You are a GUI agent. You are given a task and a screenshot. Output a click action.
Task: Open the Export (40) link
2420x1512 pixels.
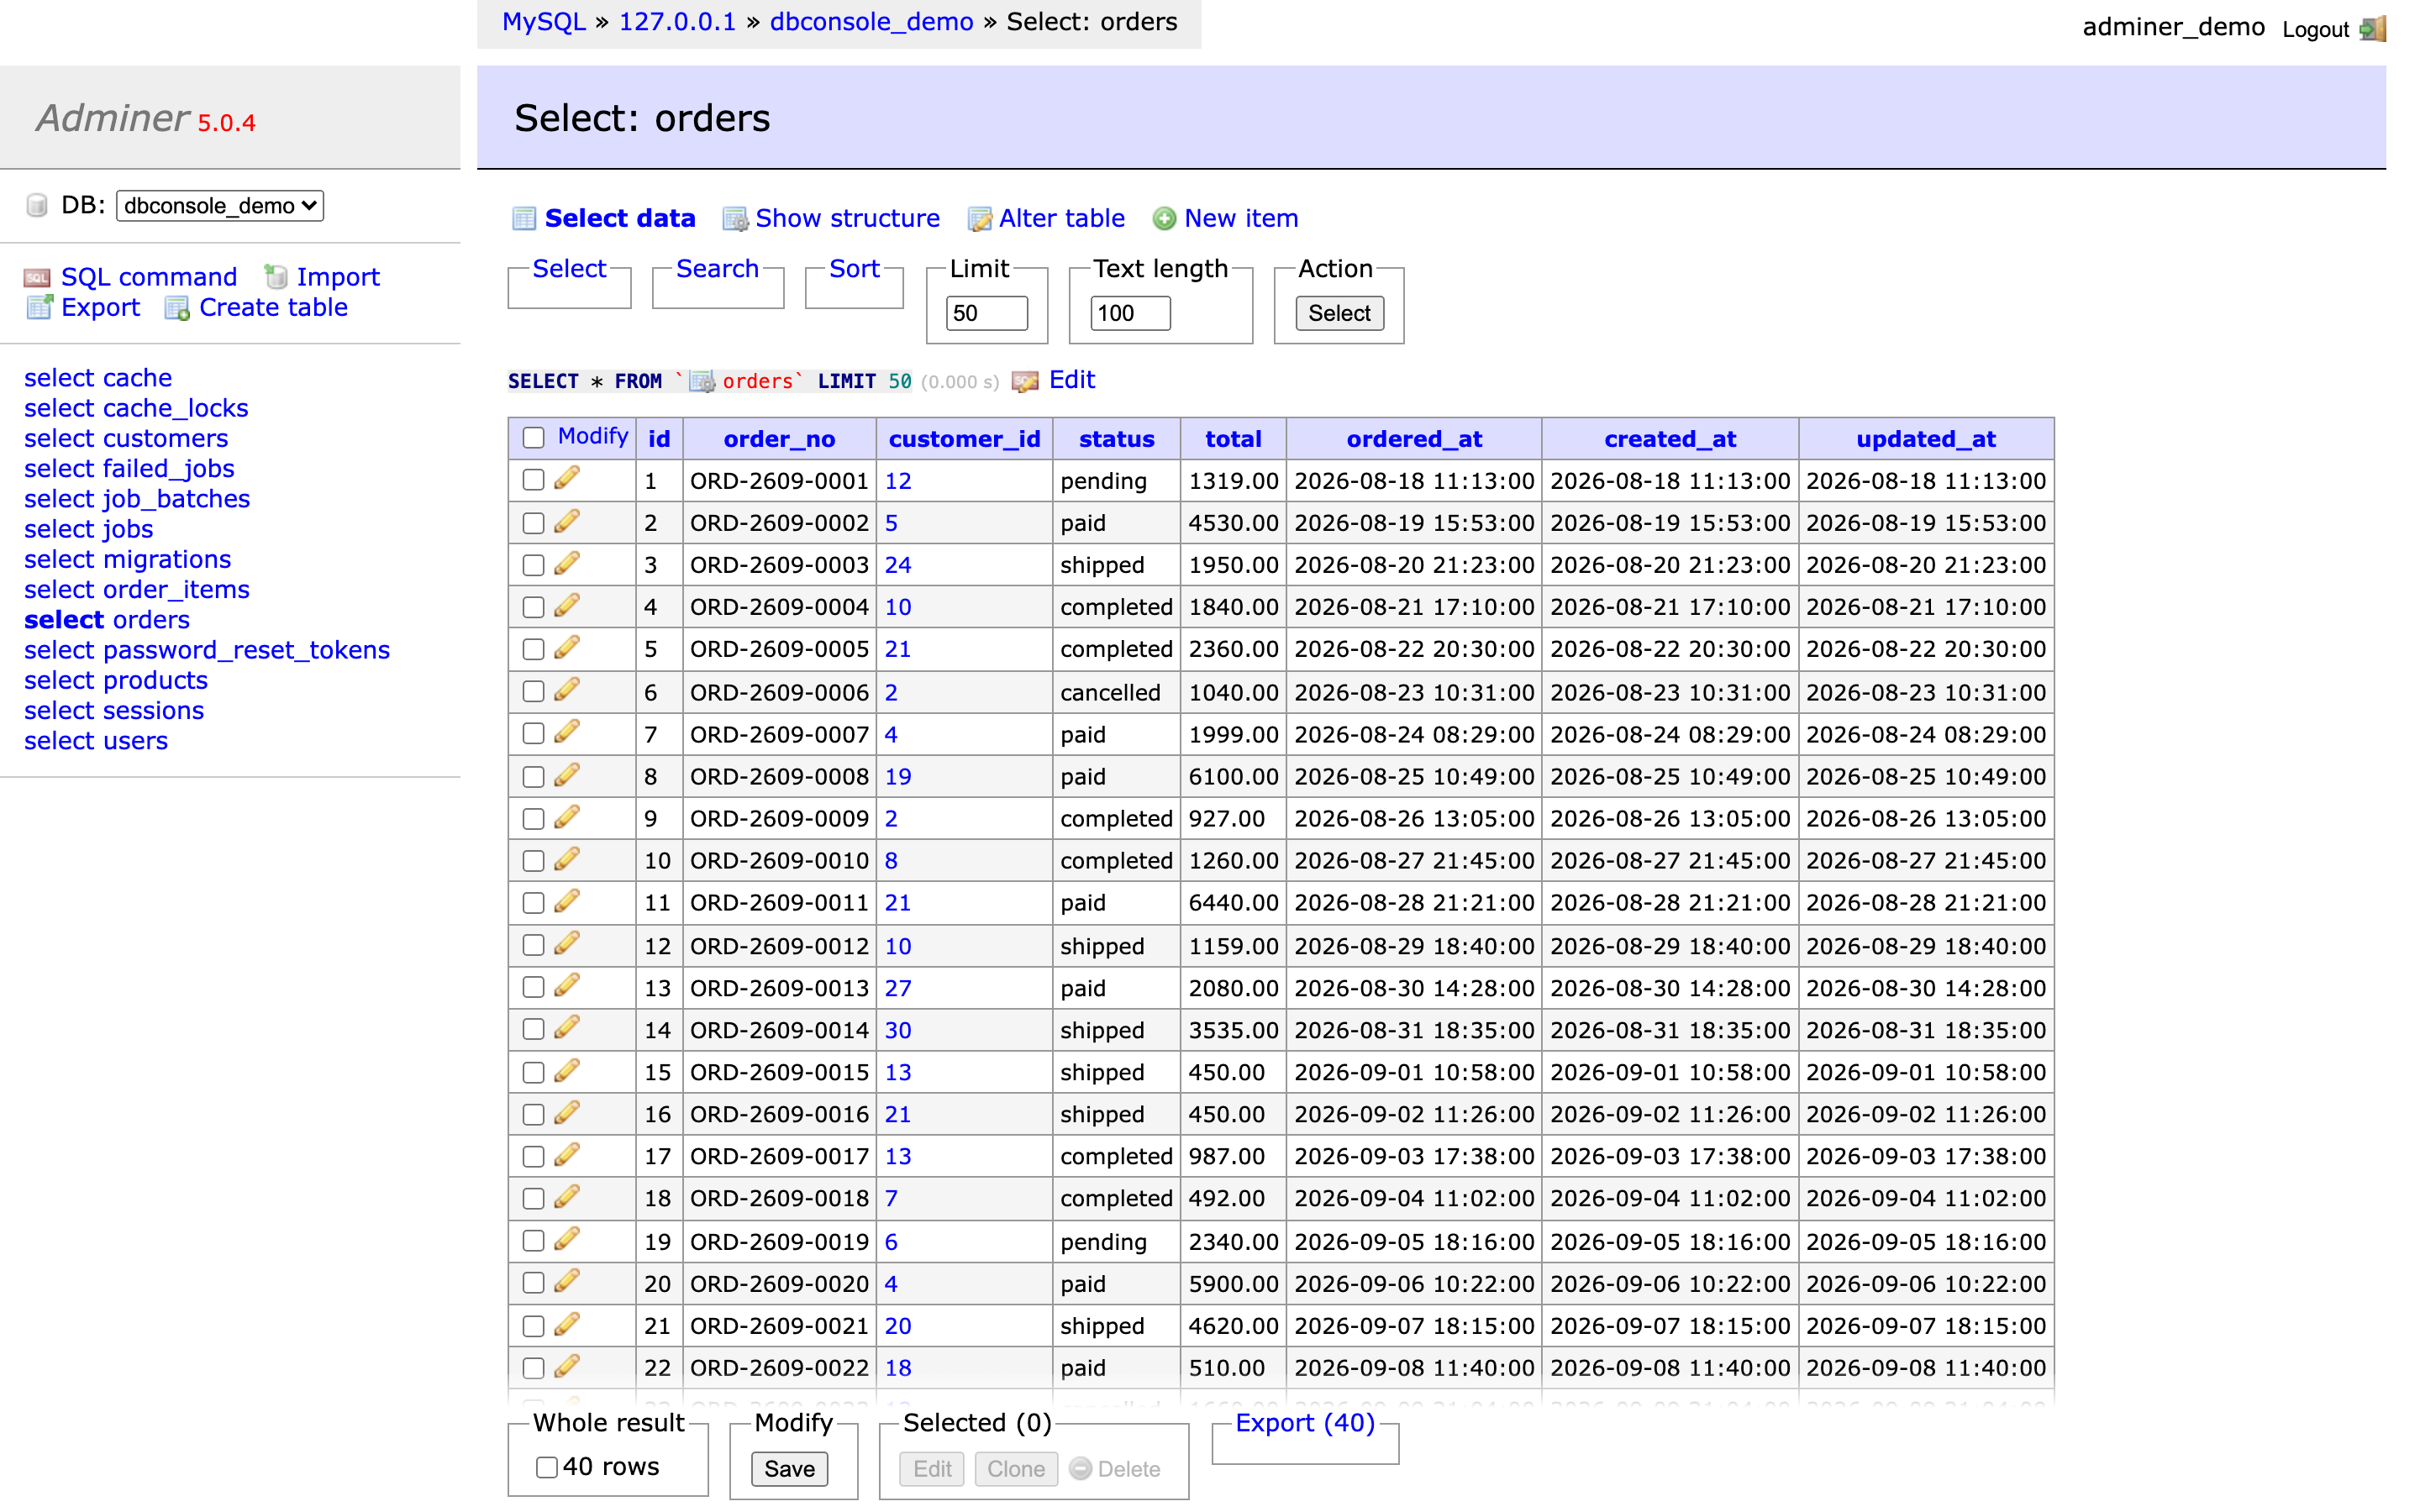pos(1305,1422)
